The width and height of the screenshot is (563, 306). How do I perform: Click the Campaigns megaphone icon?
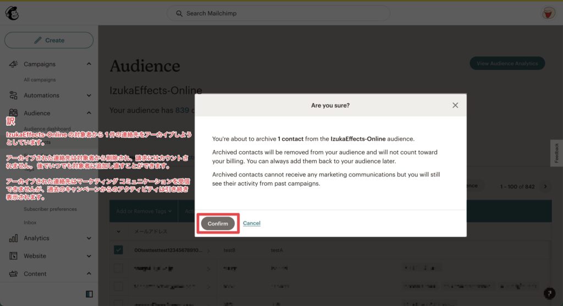click(x=13, y=64)
